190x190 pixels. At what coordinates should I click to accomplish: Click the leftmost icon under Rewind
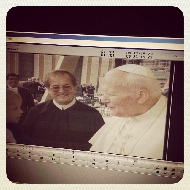pos(7,154)
